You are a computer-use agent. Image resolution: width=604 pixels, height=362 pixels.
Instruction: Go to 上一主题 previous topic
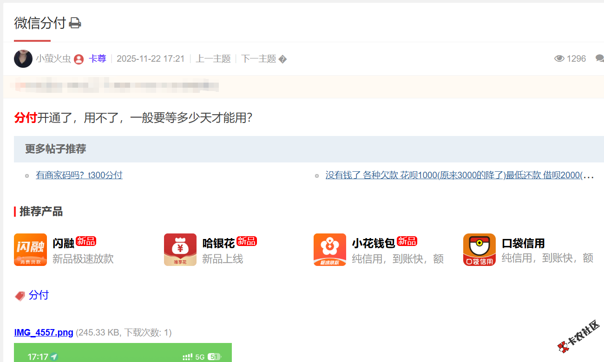213,59
